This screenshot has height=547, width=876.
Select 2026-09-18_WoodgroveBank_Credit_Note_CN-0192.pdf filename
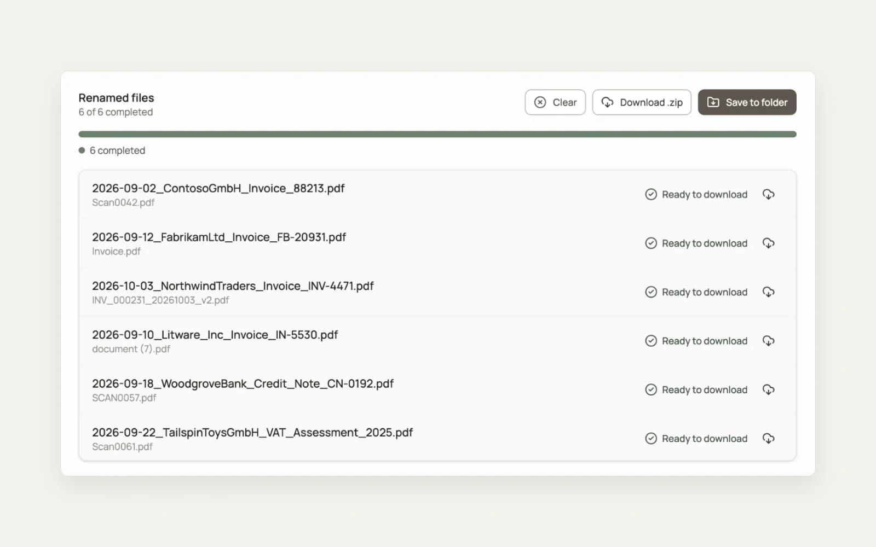click(x=243, y=383)
